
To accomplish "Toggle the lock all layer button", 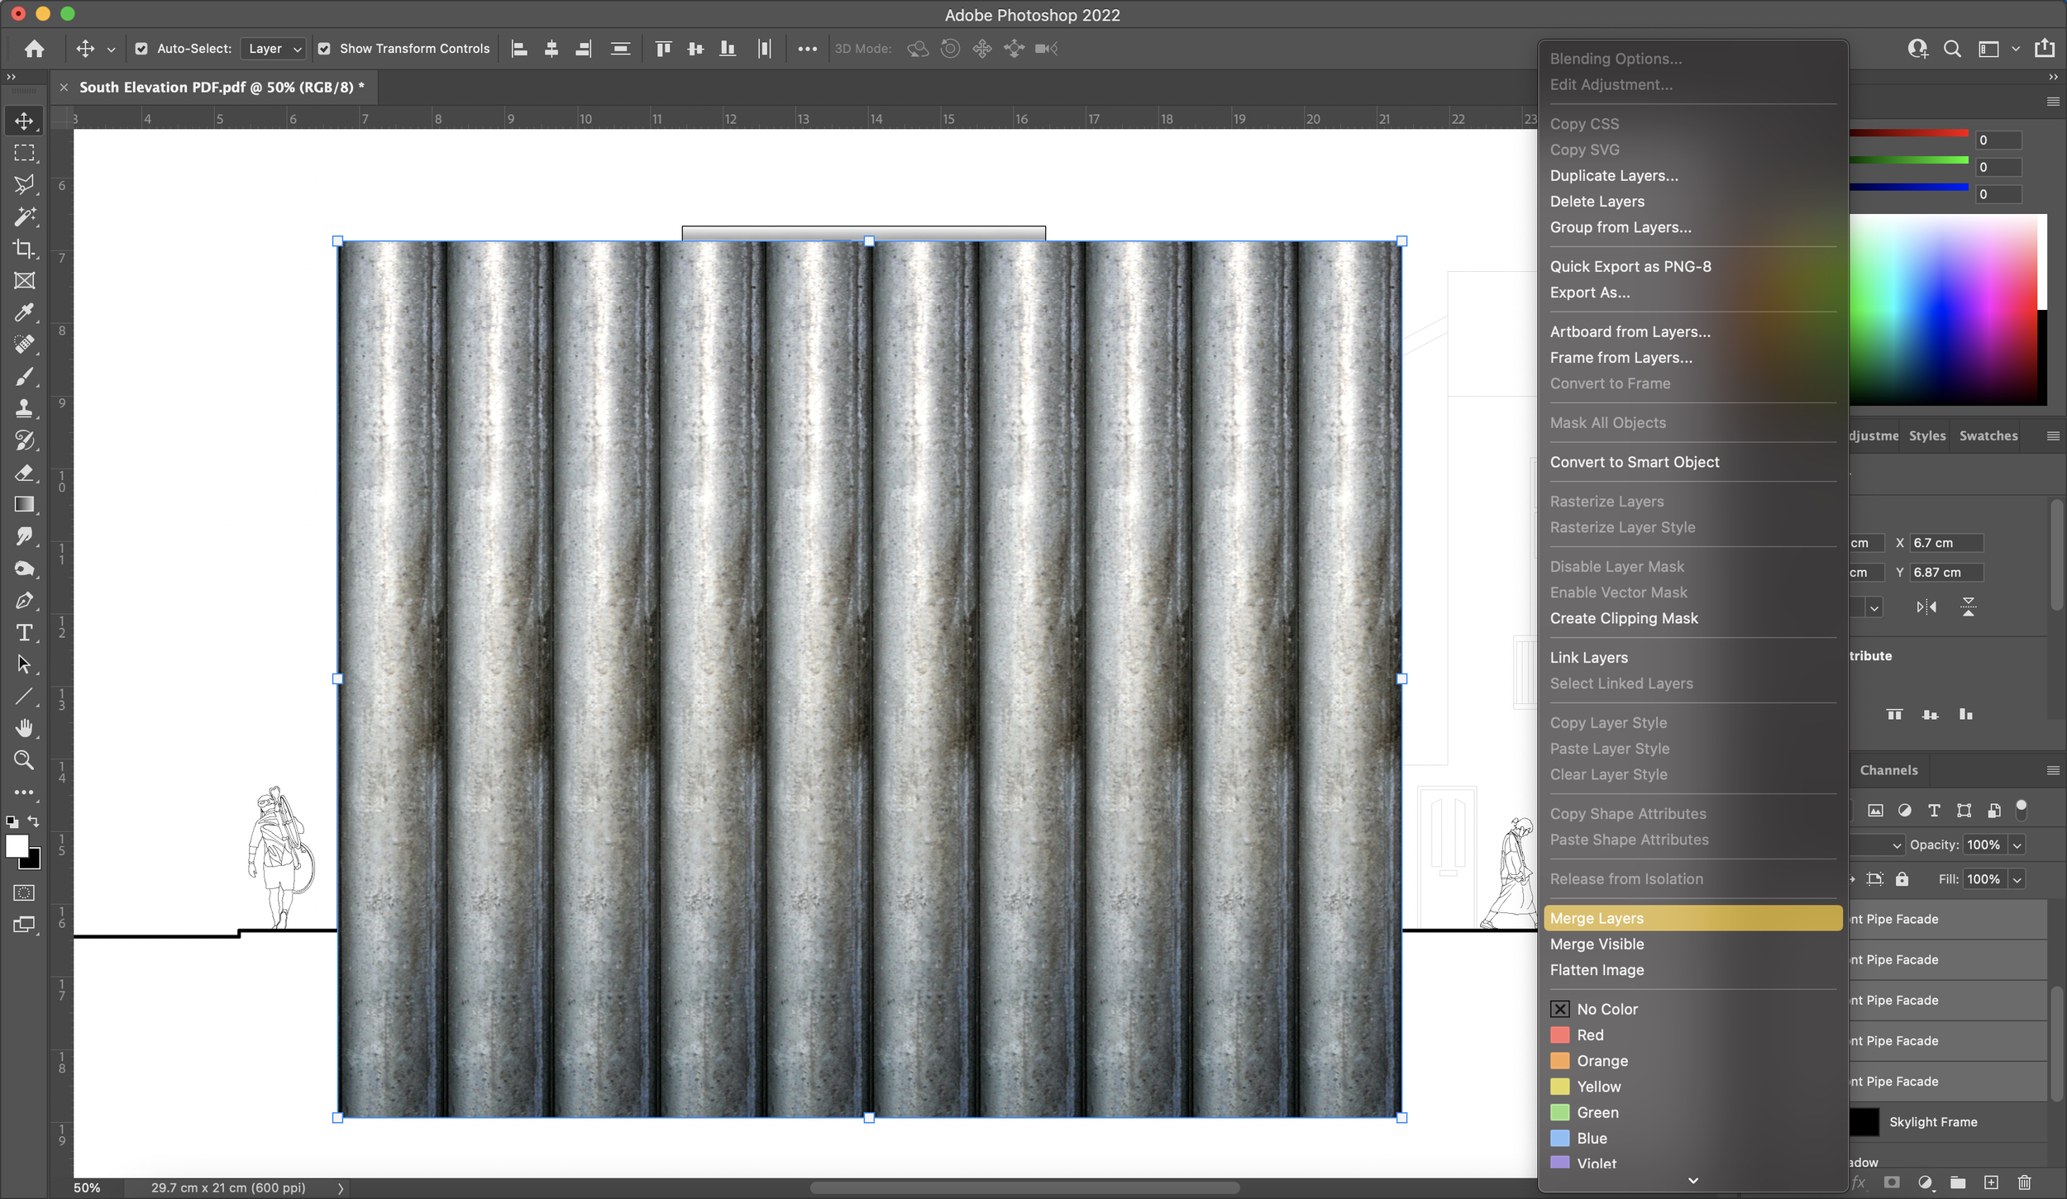I will 1902,879.
